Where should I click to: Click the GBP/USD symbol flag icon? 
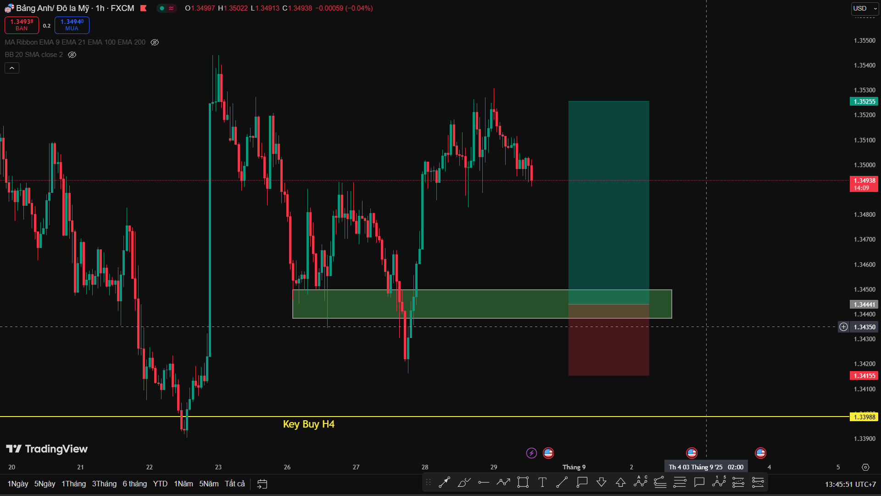[9, 8]
